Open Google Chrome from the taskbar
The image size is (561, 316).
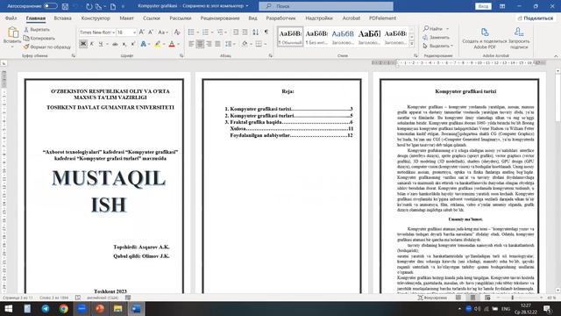pos(64,308)
